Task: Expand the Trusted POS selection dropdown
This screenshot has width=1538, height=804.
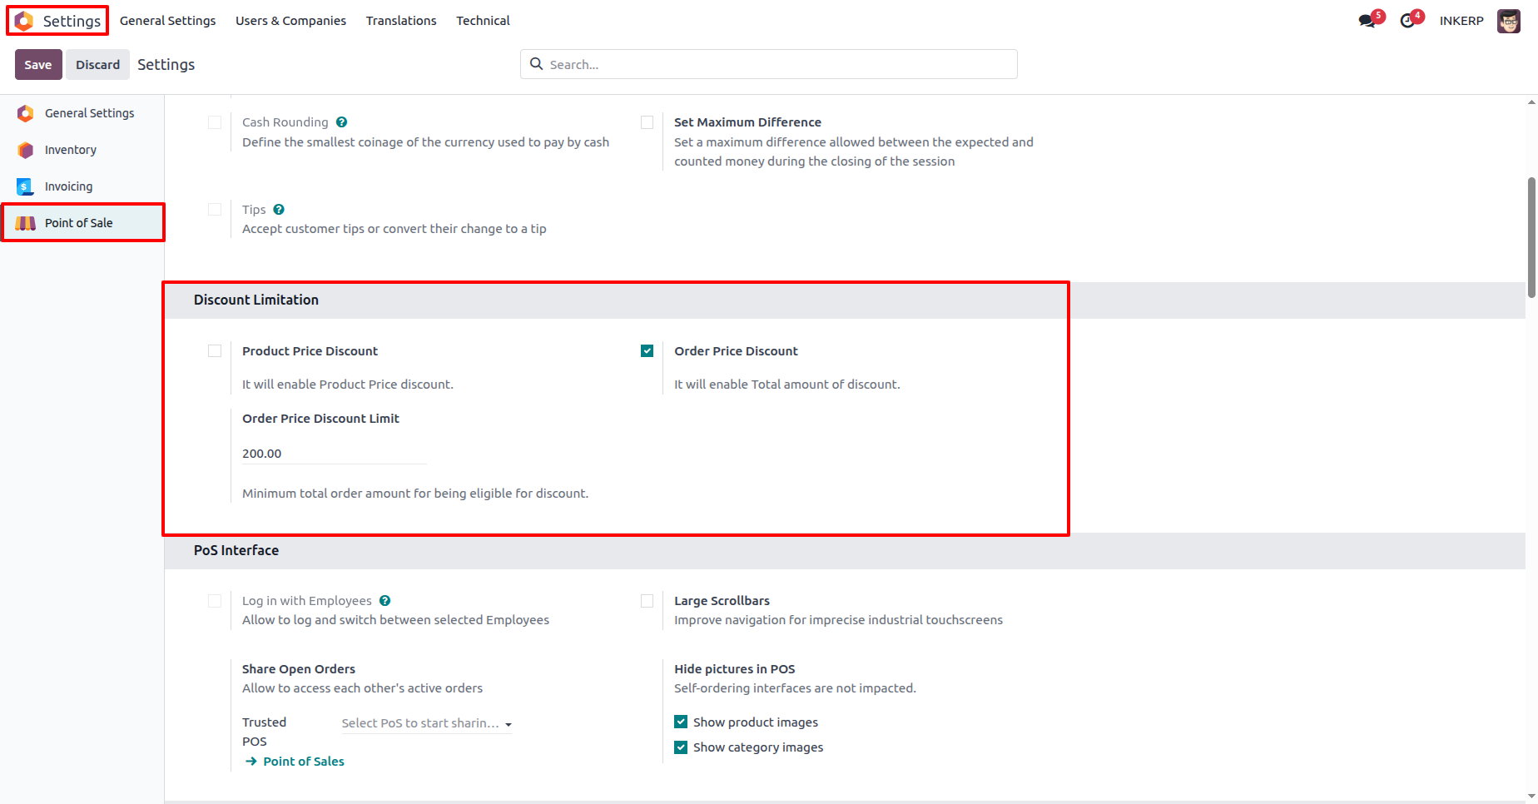Action: point(426,723)
